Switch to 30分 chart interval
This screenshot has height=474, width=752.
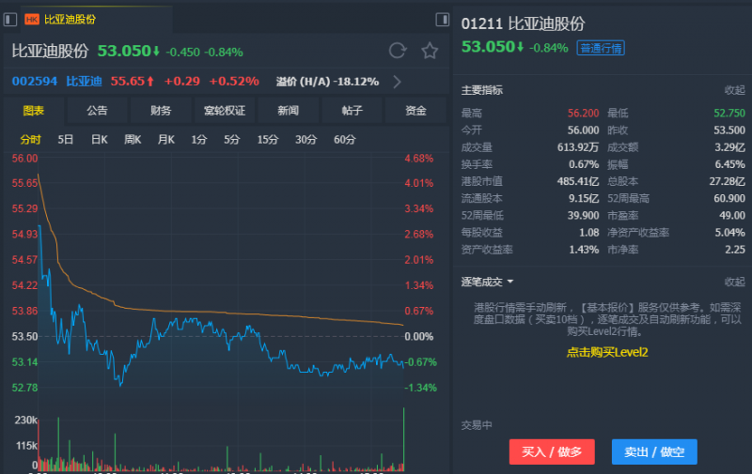tap(306, 140)
